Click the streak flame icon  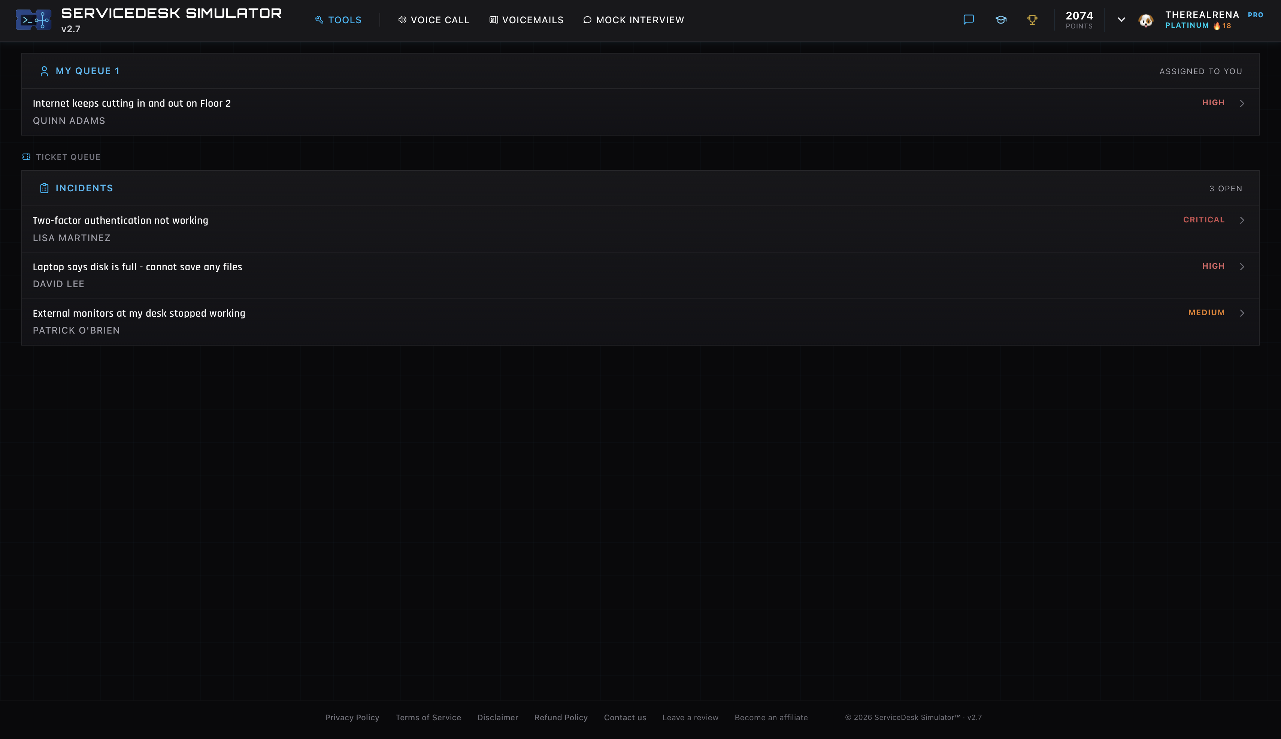tap(1217, 25)
